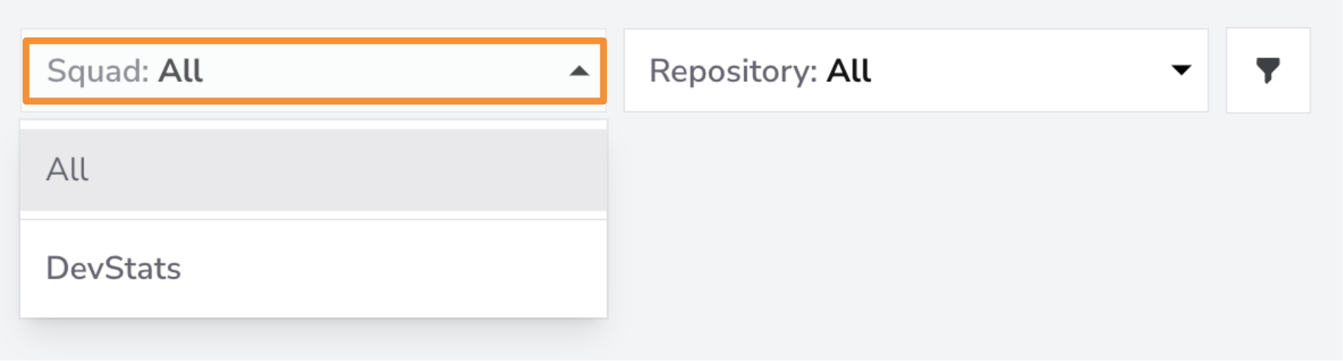Choose All in the Squad options list
1343x361 pixels.
click(314, 170)
